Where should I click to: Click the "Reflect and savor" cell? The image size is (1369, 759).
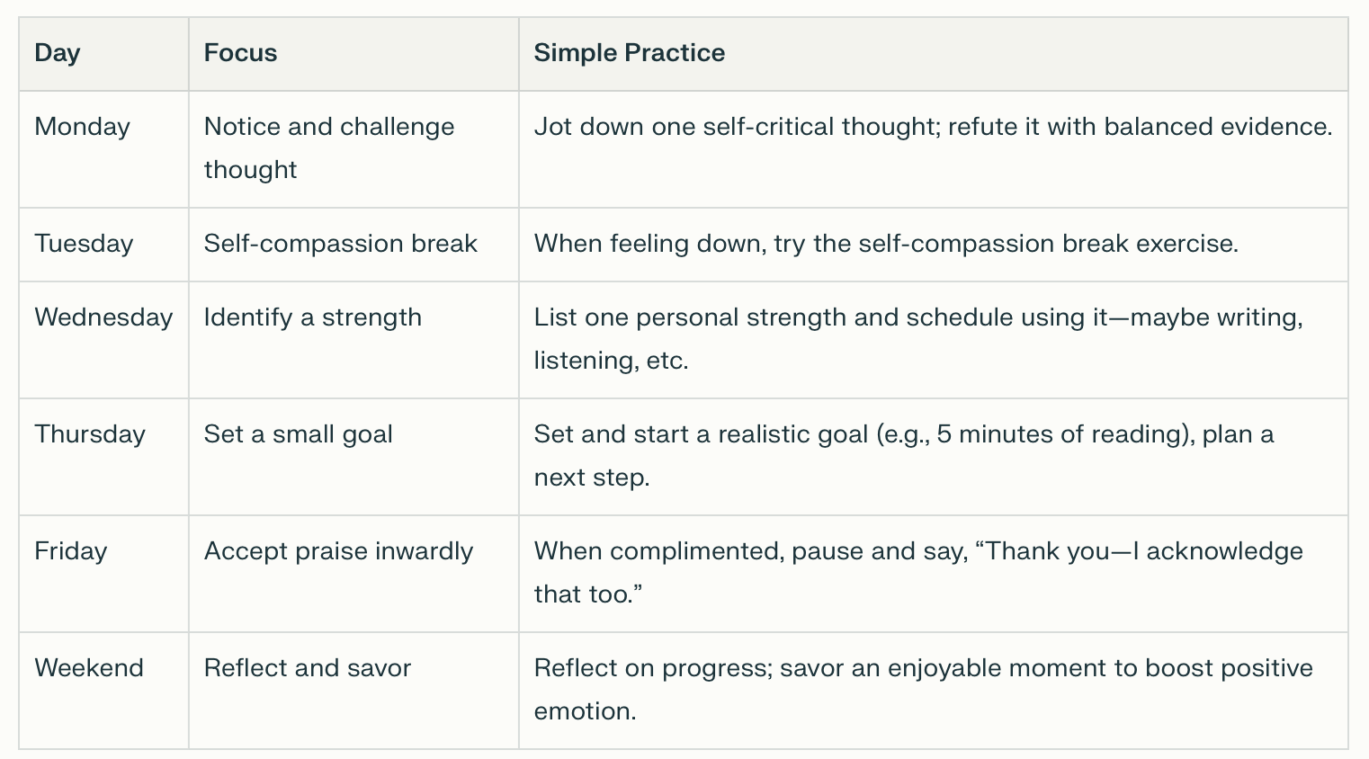307,668
